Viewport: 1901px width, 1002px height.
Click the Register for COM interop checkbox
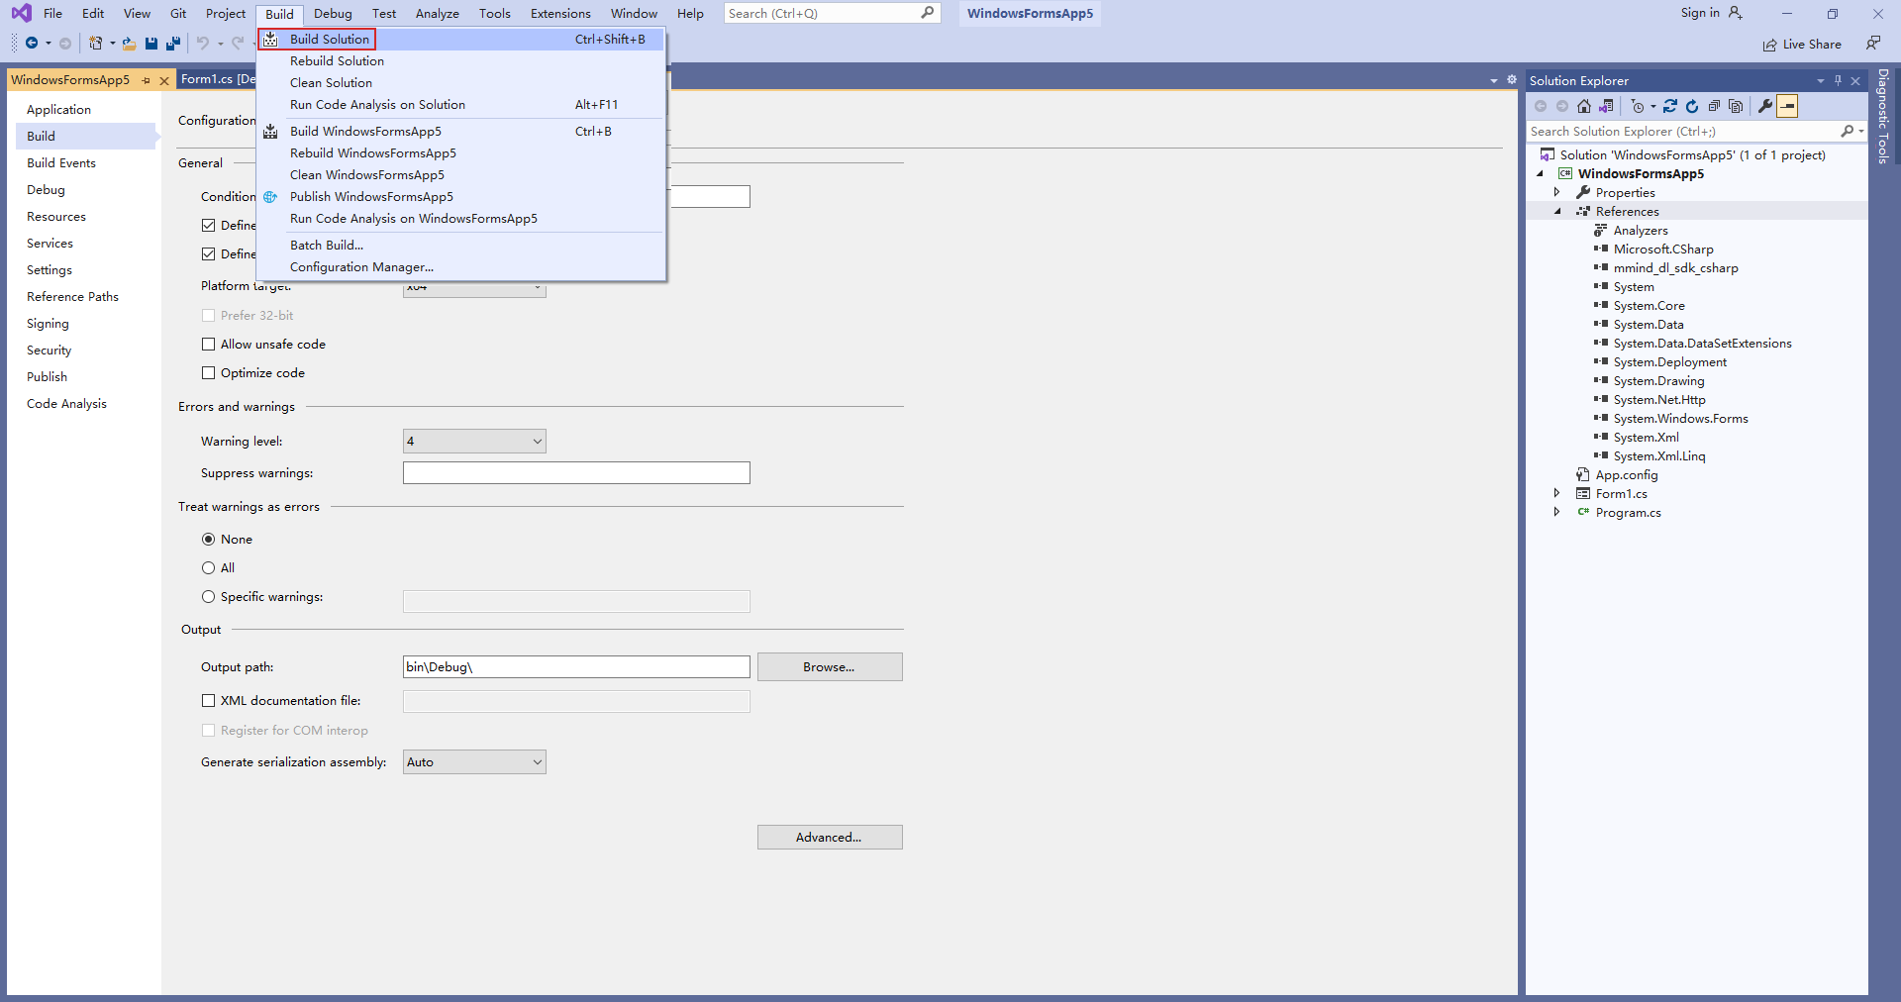pos(208,731)
